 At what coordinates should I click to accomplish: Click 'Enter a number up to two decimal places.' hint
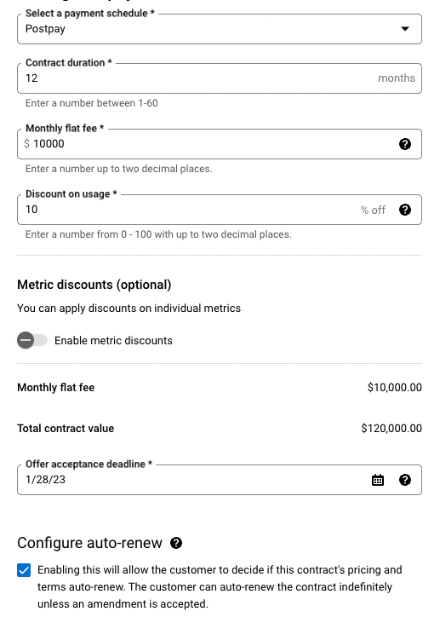coord(119,169)
